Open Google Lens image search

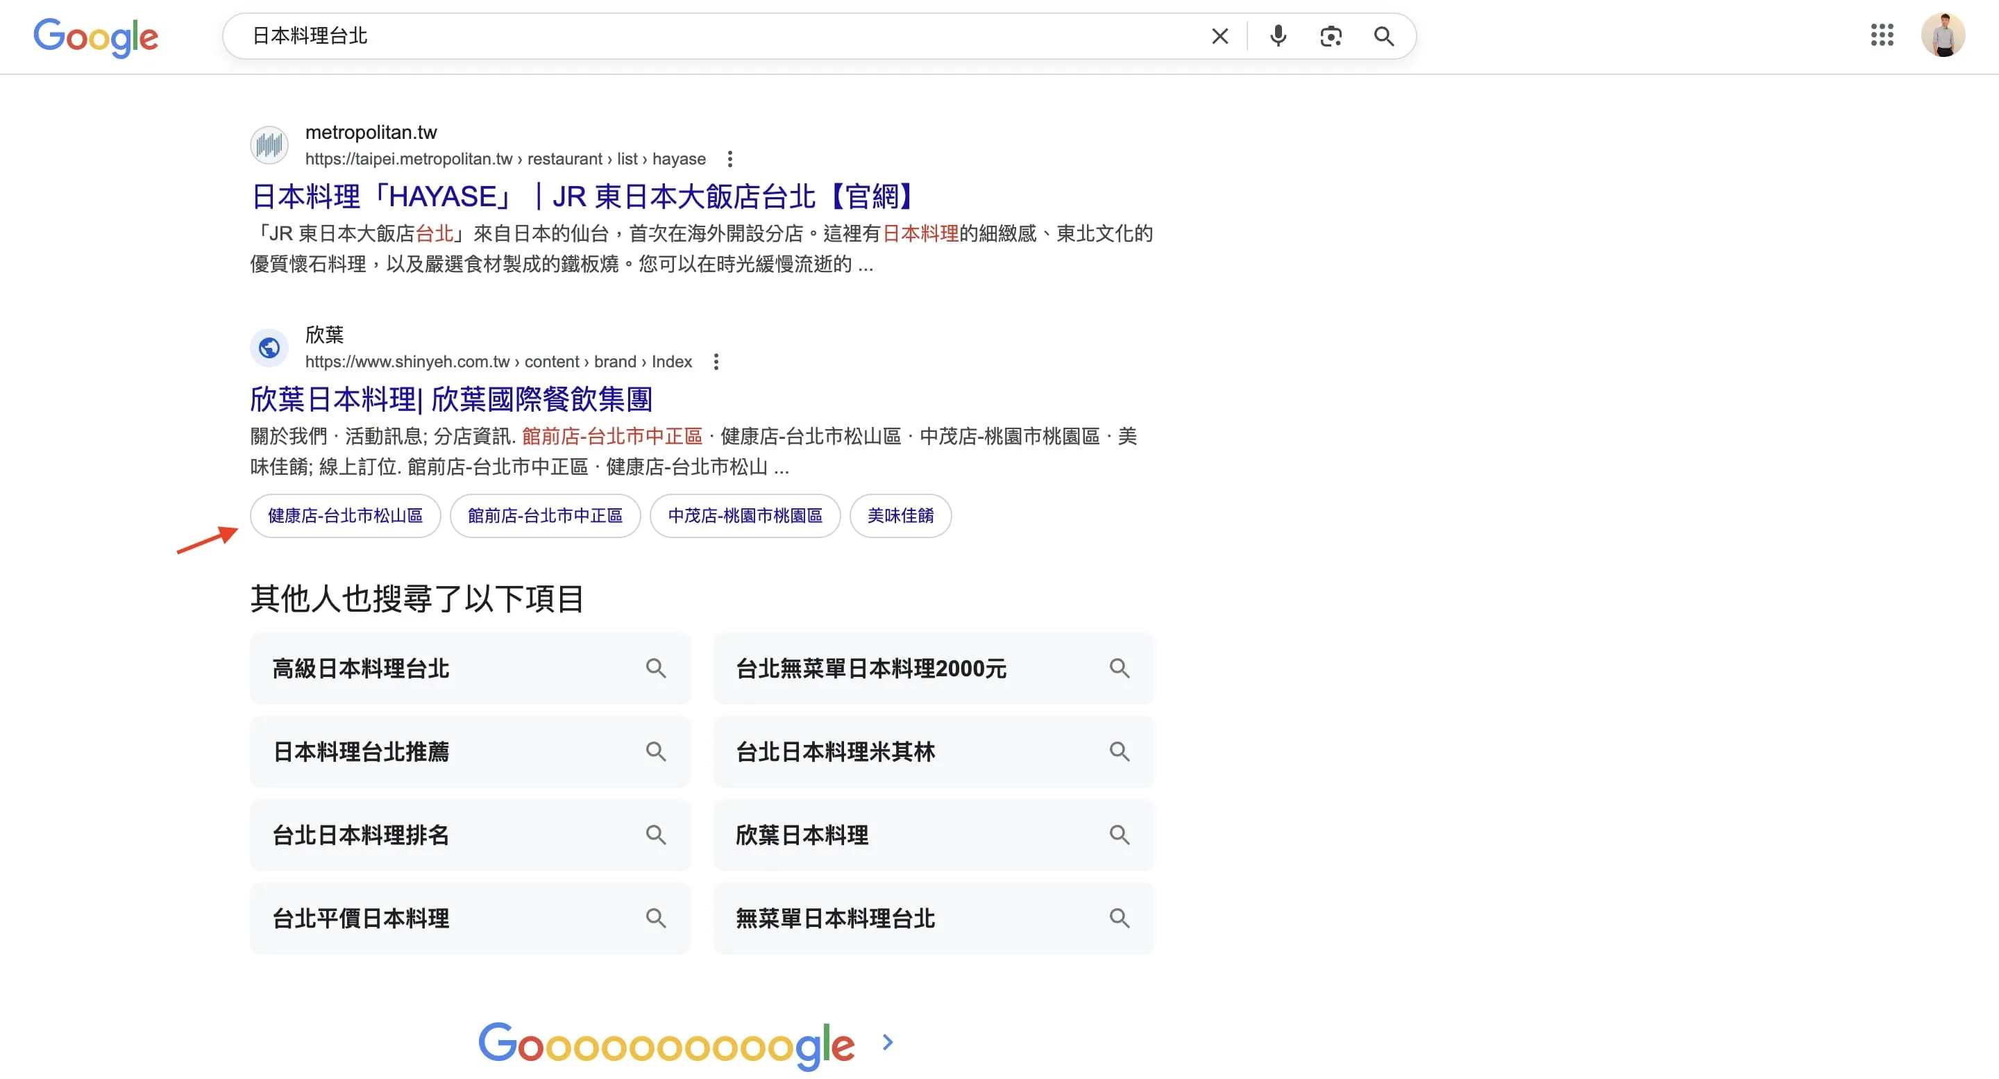(1330, 35)
